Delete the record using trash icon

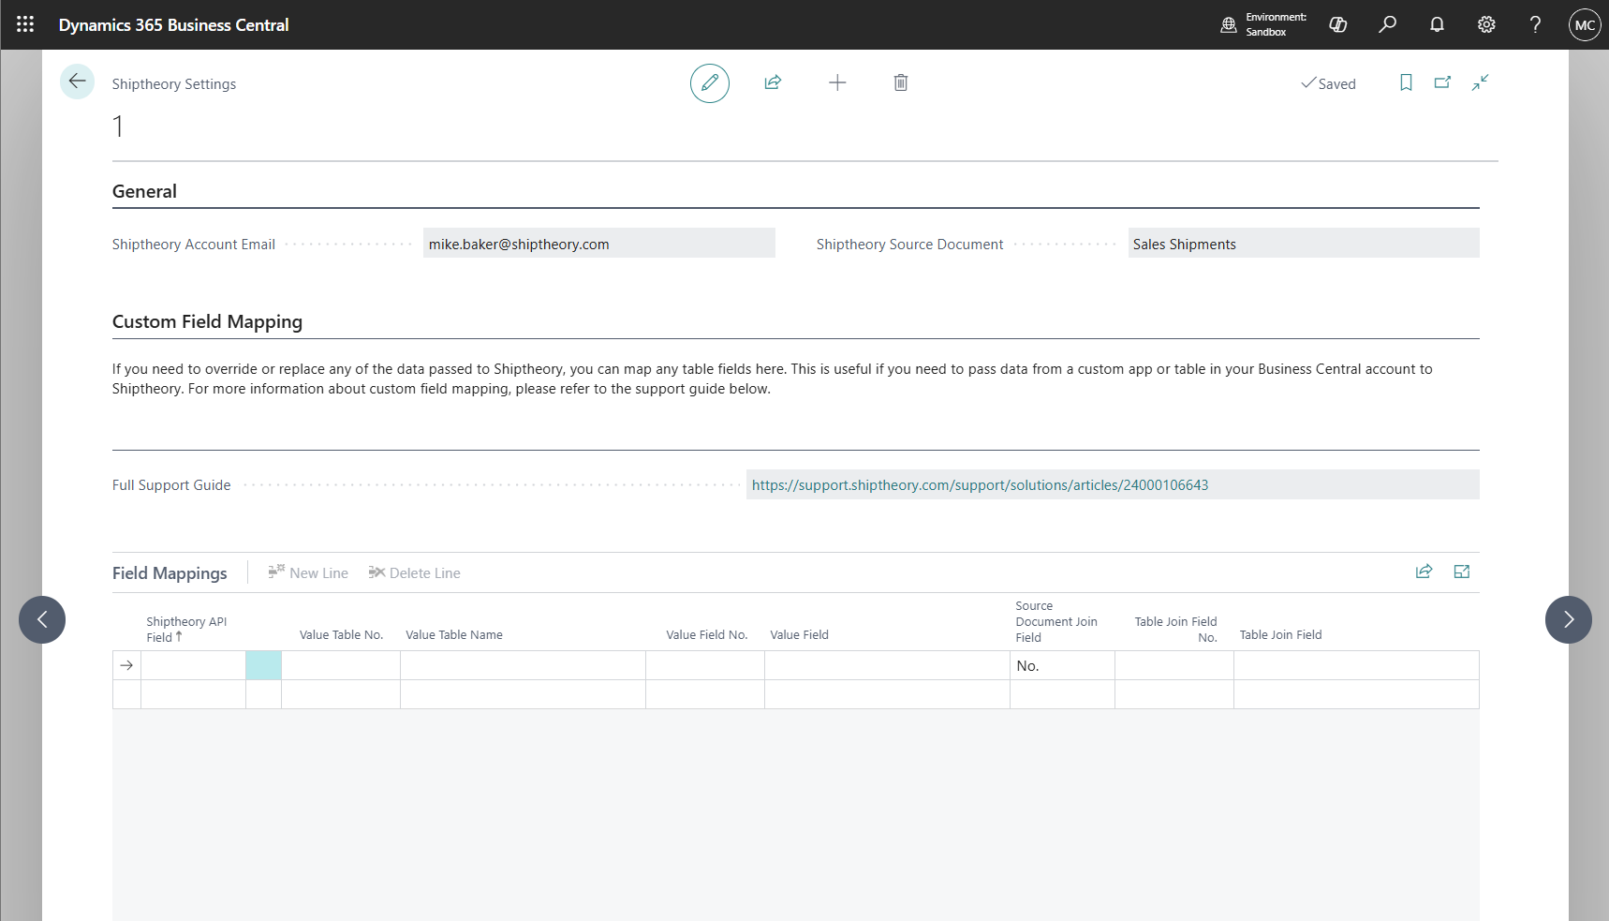pos(901,82)
